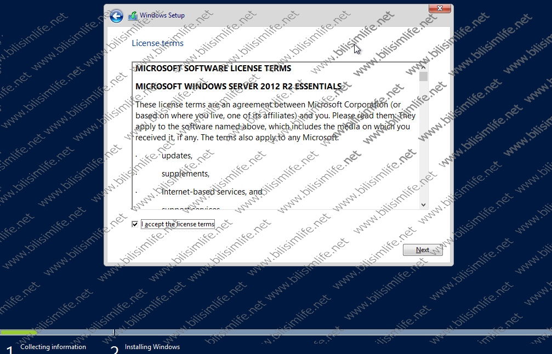Viewport: 552px width, 354px height.
Task: Click the 'Collecting information' step label
Action: click(53, 347)
